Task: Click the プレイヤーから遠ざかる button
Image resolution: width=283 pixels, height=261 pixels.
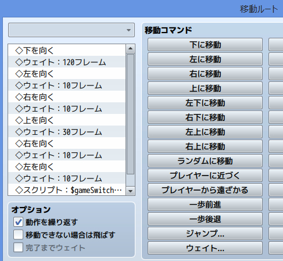Action: 205,190
